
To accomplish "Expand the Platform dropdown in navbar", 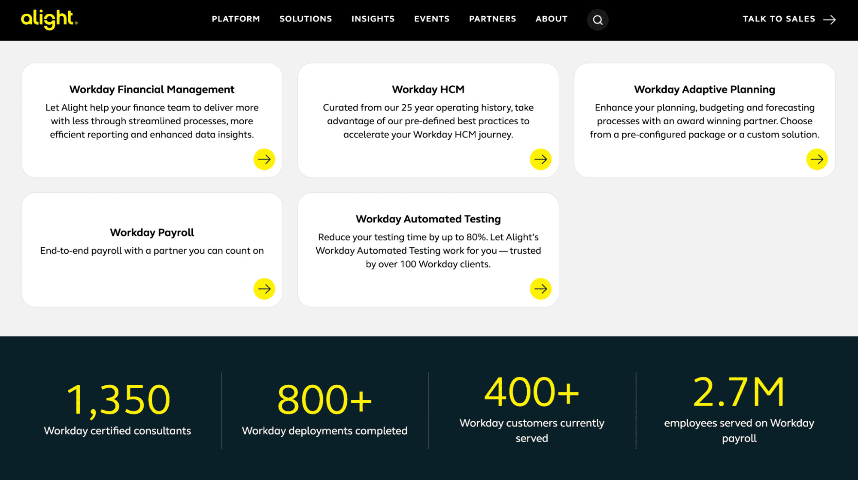I will coord(236,19).
